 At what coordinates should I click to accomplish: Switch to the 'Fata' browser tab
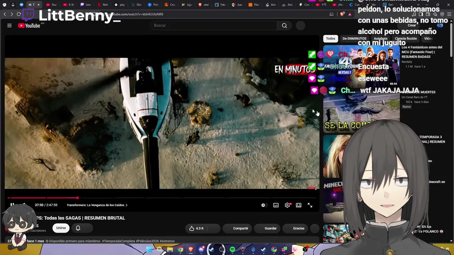click(220, 5)
